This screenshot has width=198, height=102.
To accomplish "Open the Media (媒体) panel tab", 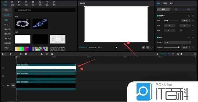I will tap(5, 3).
